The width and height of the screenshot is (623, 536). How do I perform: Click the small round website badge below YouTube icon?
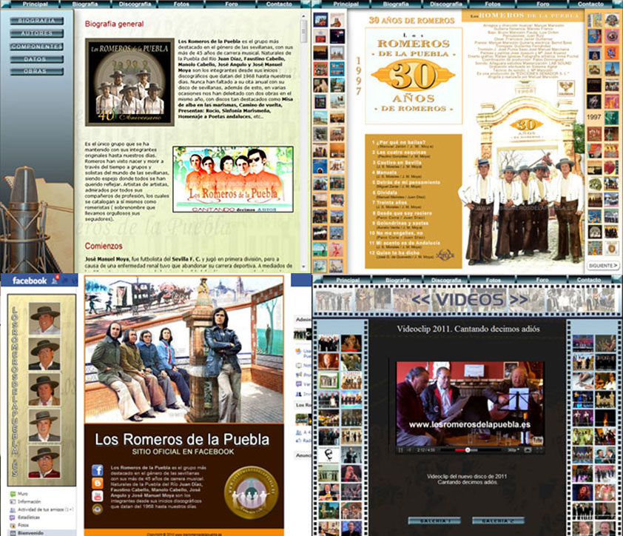point(98,509)
